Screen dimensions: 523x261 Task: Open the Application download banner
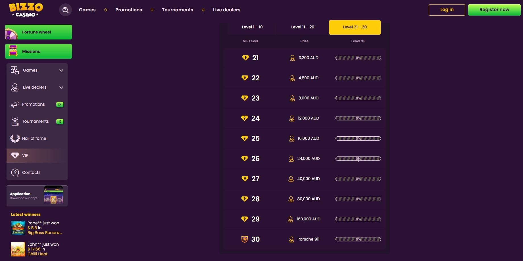[37, 196]
